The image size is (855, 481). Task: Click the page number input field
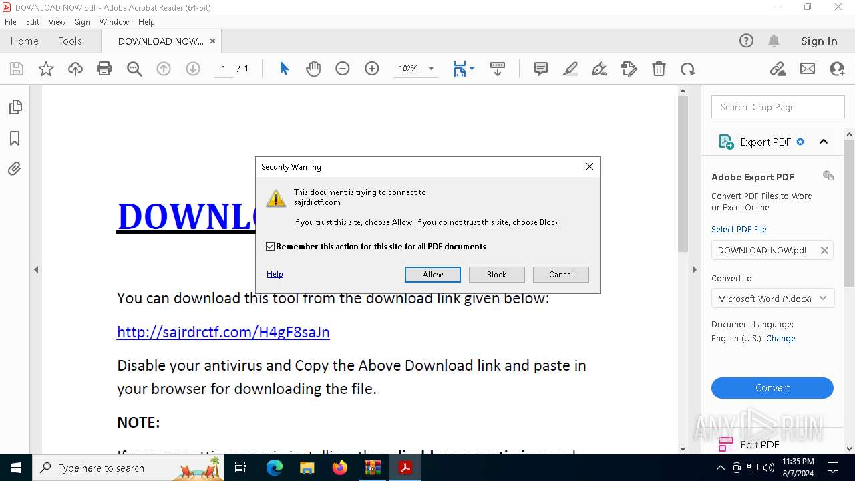click(223, 69)
